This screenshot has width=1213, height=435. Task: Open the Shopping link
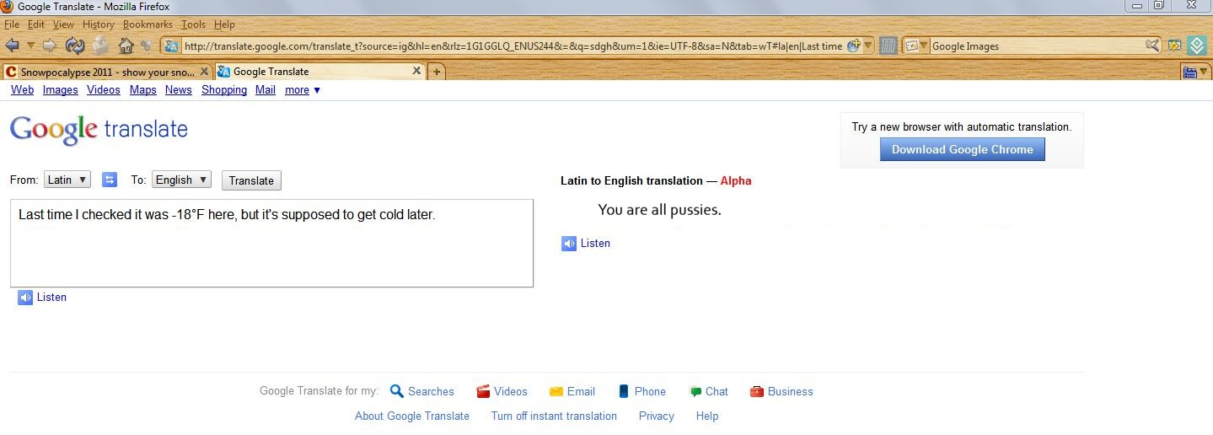(x=224, y=90)
